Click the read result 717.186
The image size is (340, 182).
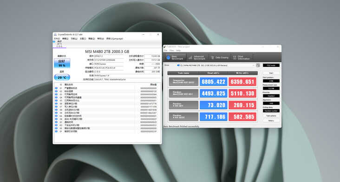213,117
